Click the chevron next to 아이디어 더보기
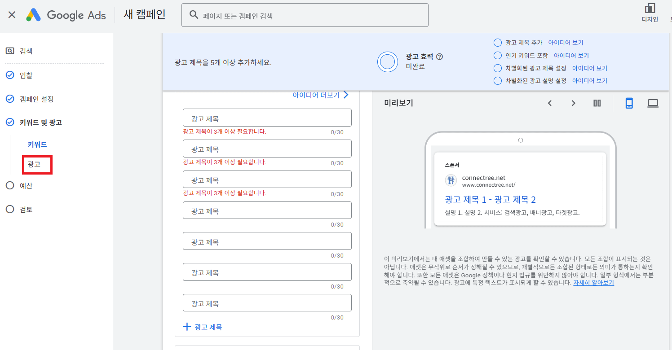Screen dimensions: 672x350 (x=345, y=95)
